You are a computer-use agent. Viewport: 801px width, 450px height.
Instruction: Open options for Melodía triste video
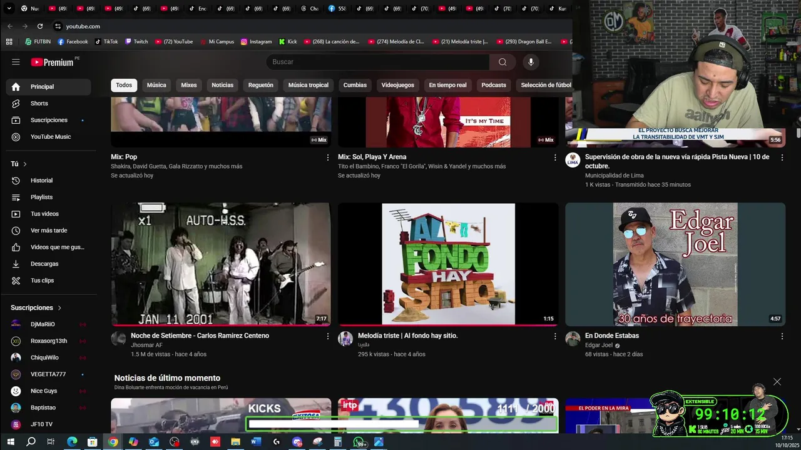[554, 336]
